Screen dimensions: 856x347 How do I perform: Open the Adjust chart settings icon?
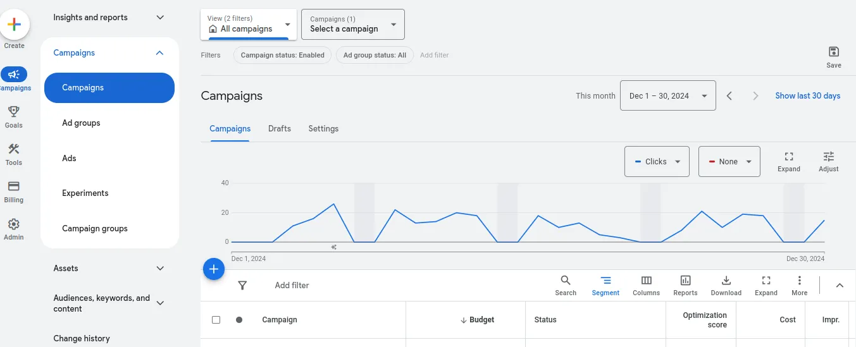pyautogui.click(x=829, y=157)
